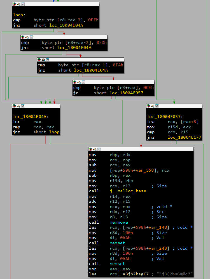Click the memmove call target
The height and width of the screenshot is (279, 210).
pyautogui.click(x=119, y=222)
